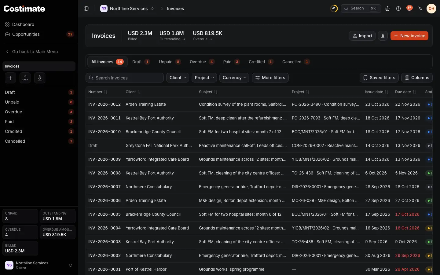Image resolution: width=440 pixels, height=275 pixels.
Task: Click the sidebar upload icon under Invoices
Action: point(25,78)
